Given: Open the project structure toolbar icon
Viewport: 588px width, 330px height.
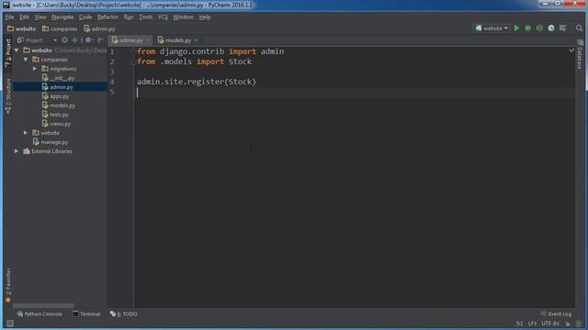Looking at the screenshot, I should click(x=563, y=28).
